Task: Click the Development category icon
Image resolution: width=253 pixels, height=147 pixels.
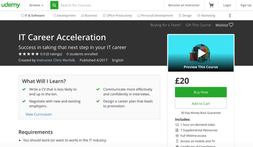Action: pyautogui.click(x=54, y=16)
